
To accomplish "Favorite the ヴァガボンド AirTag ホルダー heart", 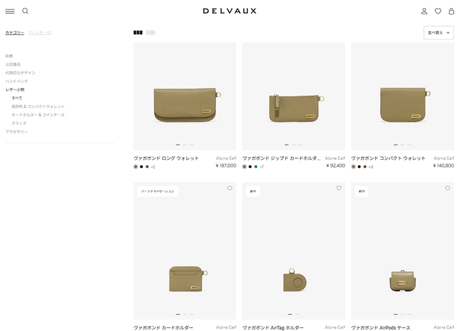I will coord(339,188).
